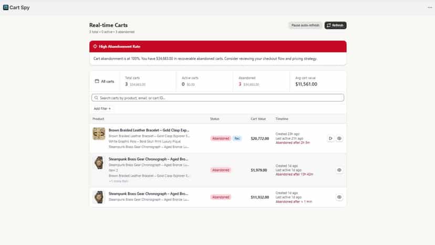Click the $11,932.00 cart value
The image size is (435, 245).
pyautogui.click(x=260, y=197)
